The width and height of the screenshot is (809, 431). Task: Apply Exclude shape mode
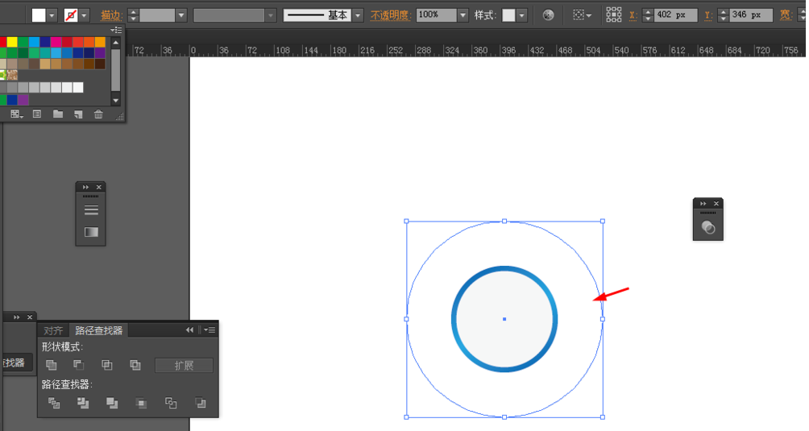(135, 365)
